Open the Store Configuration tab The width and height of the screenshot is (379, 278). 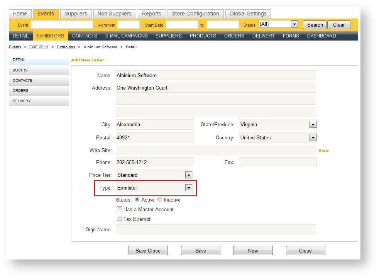coord(195,14)
